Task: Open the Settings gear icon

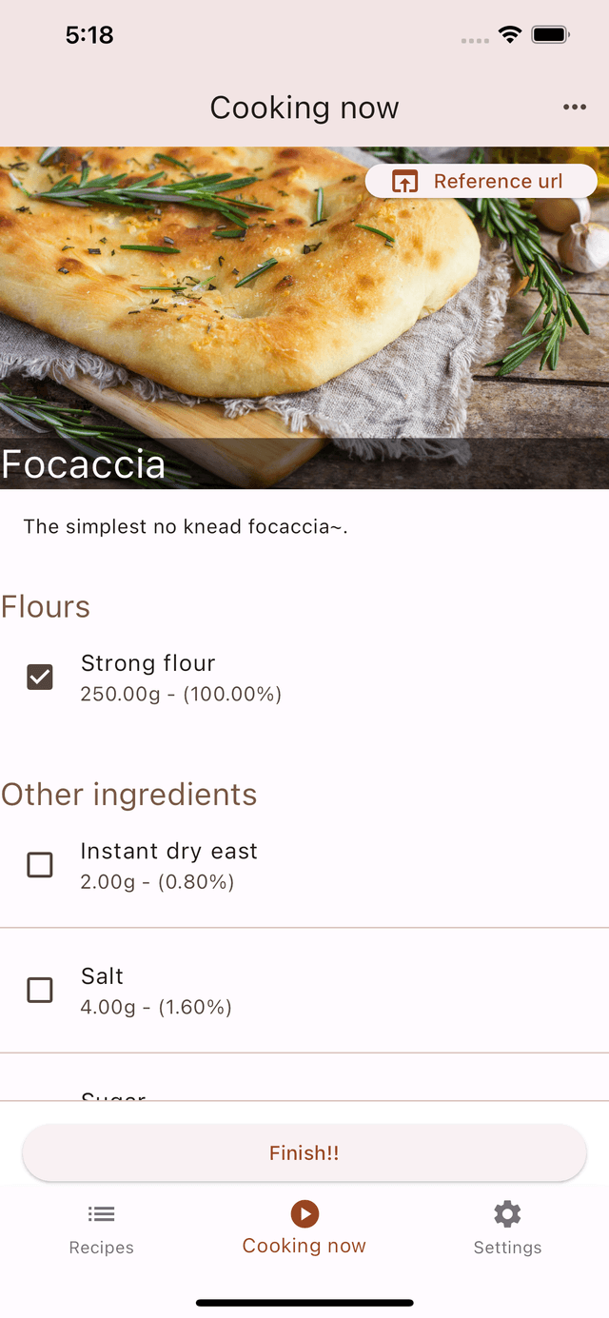Action: pos(506,1213)
